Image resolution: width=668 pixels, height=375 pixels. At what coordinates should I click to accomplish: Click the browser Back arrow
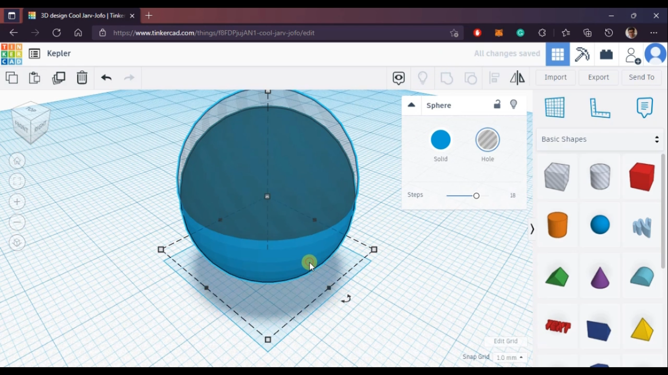14,33
